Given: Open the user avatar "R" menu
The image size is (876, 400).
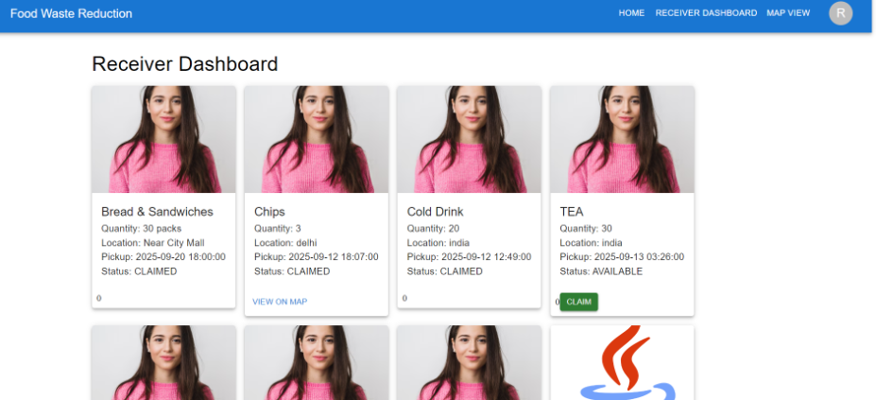Looking at the screenshot, I should [x=839, y=13].
